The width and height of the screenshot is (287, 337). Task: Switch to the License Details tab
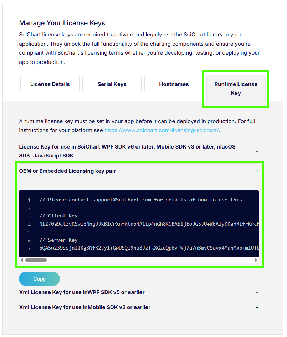point(50,84)
